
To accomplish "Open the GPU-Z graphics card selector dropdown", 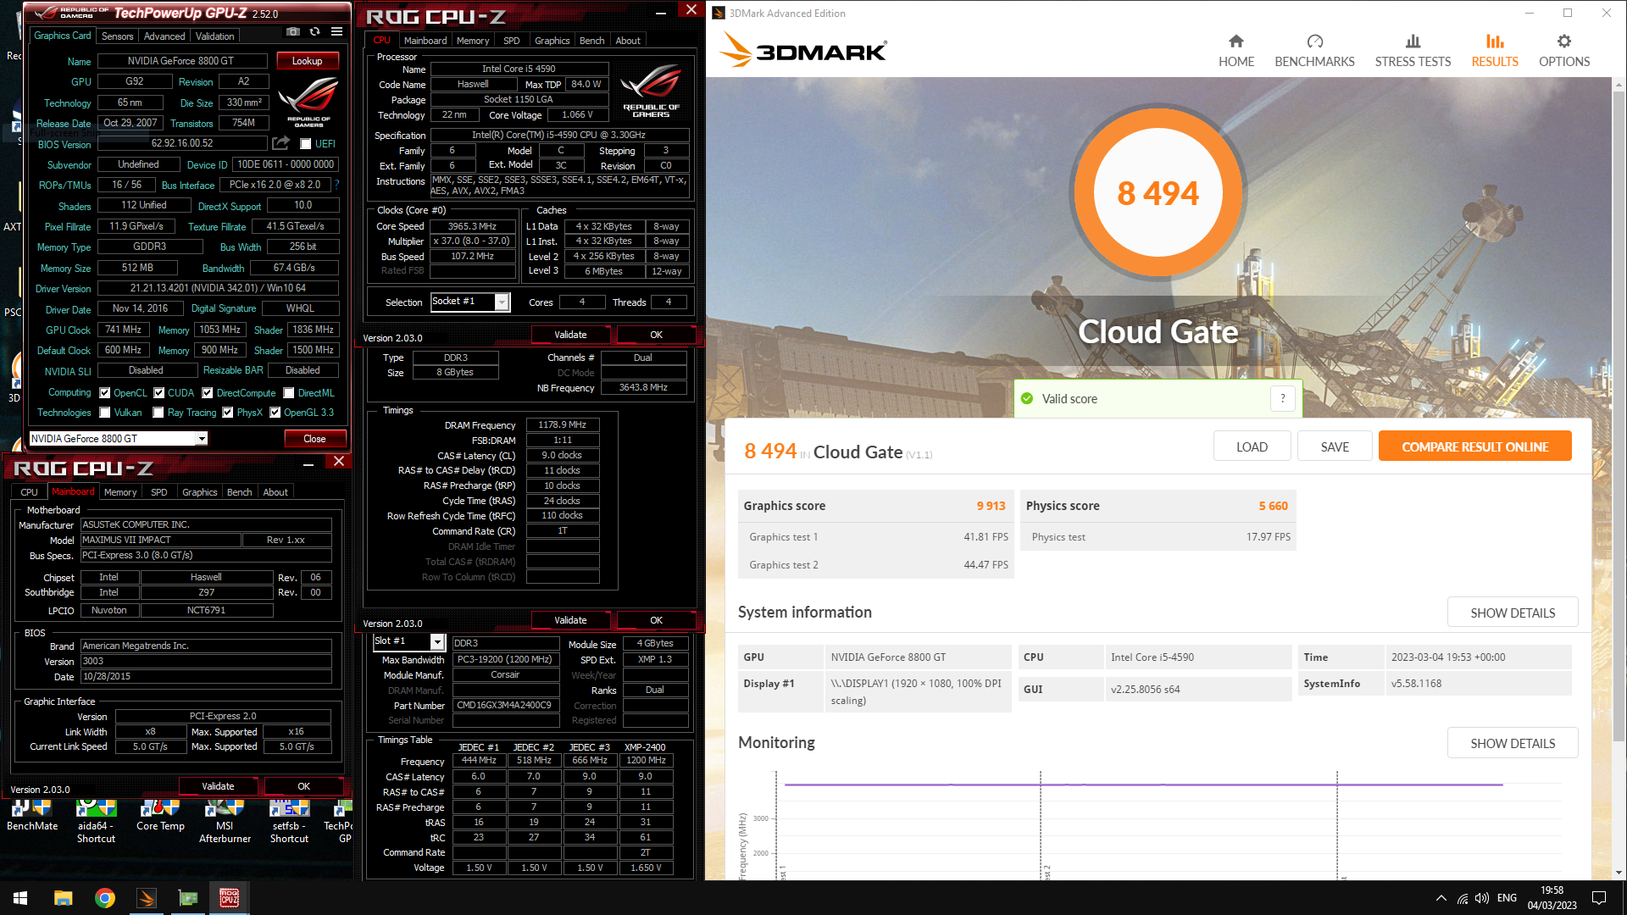I will [x=202, y=439].
